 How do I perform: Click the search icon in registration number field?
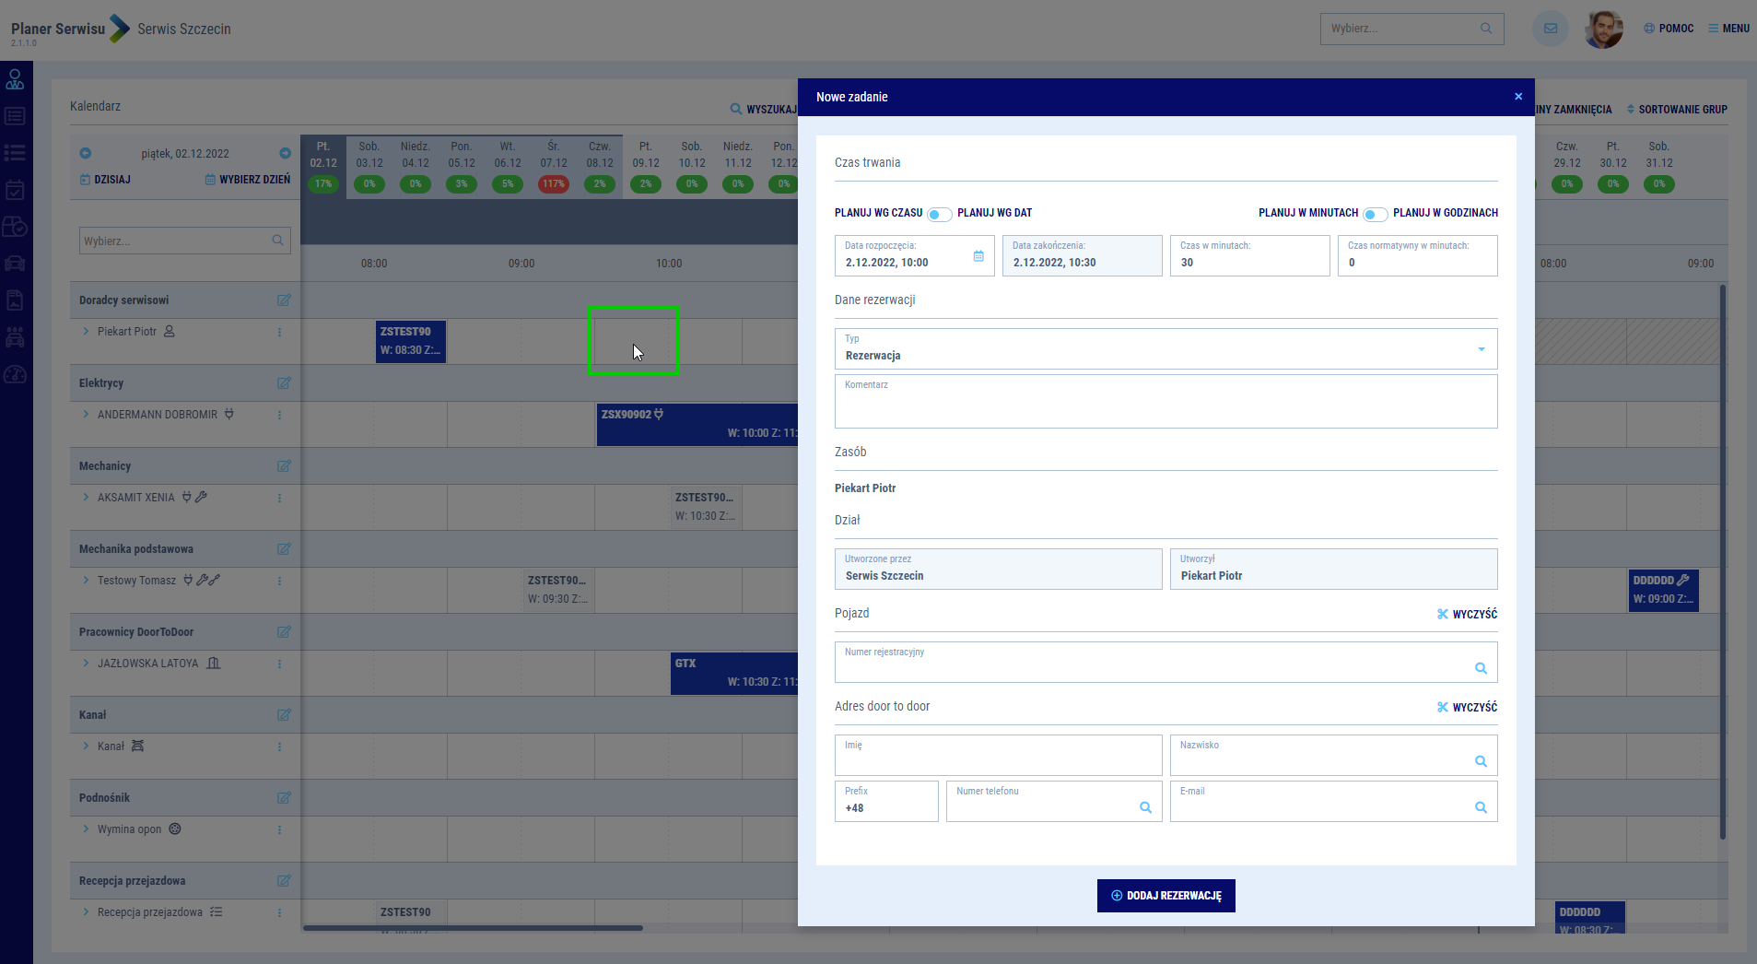(x=1481, y=668)
